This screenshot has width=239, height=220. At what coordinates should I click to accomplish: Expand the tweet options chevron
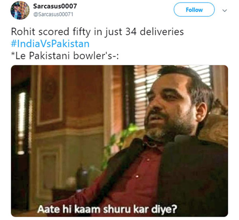tap(225, 10)
